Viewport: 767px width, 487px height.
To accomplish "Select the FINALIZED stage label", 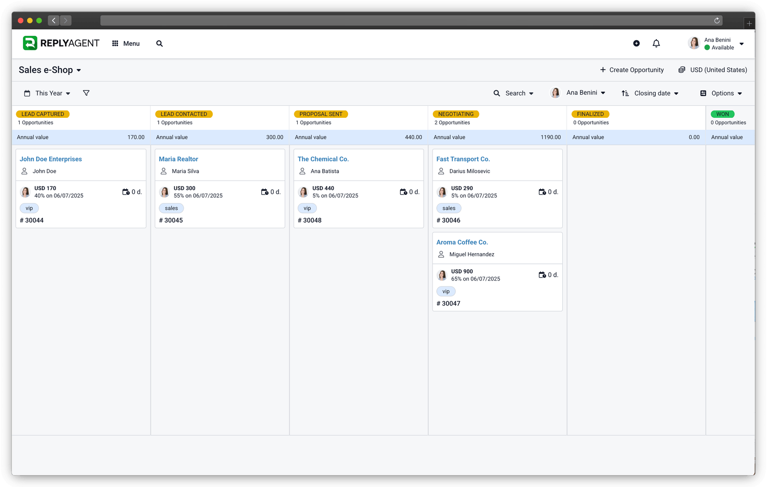I will 591,114.
